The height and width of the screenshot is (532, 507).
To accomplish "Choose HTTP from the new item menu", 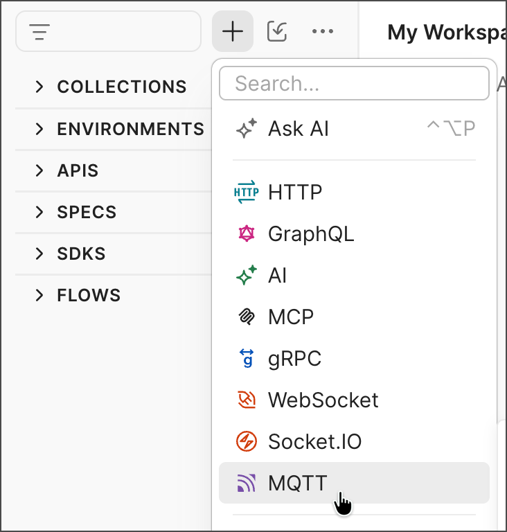I will pyautogui.click(x=355, y=192).
